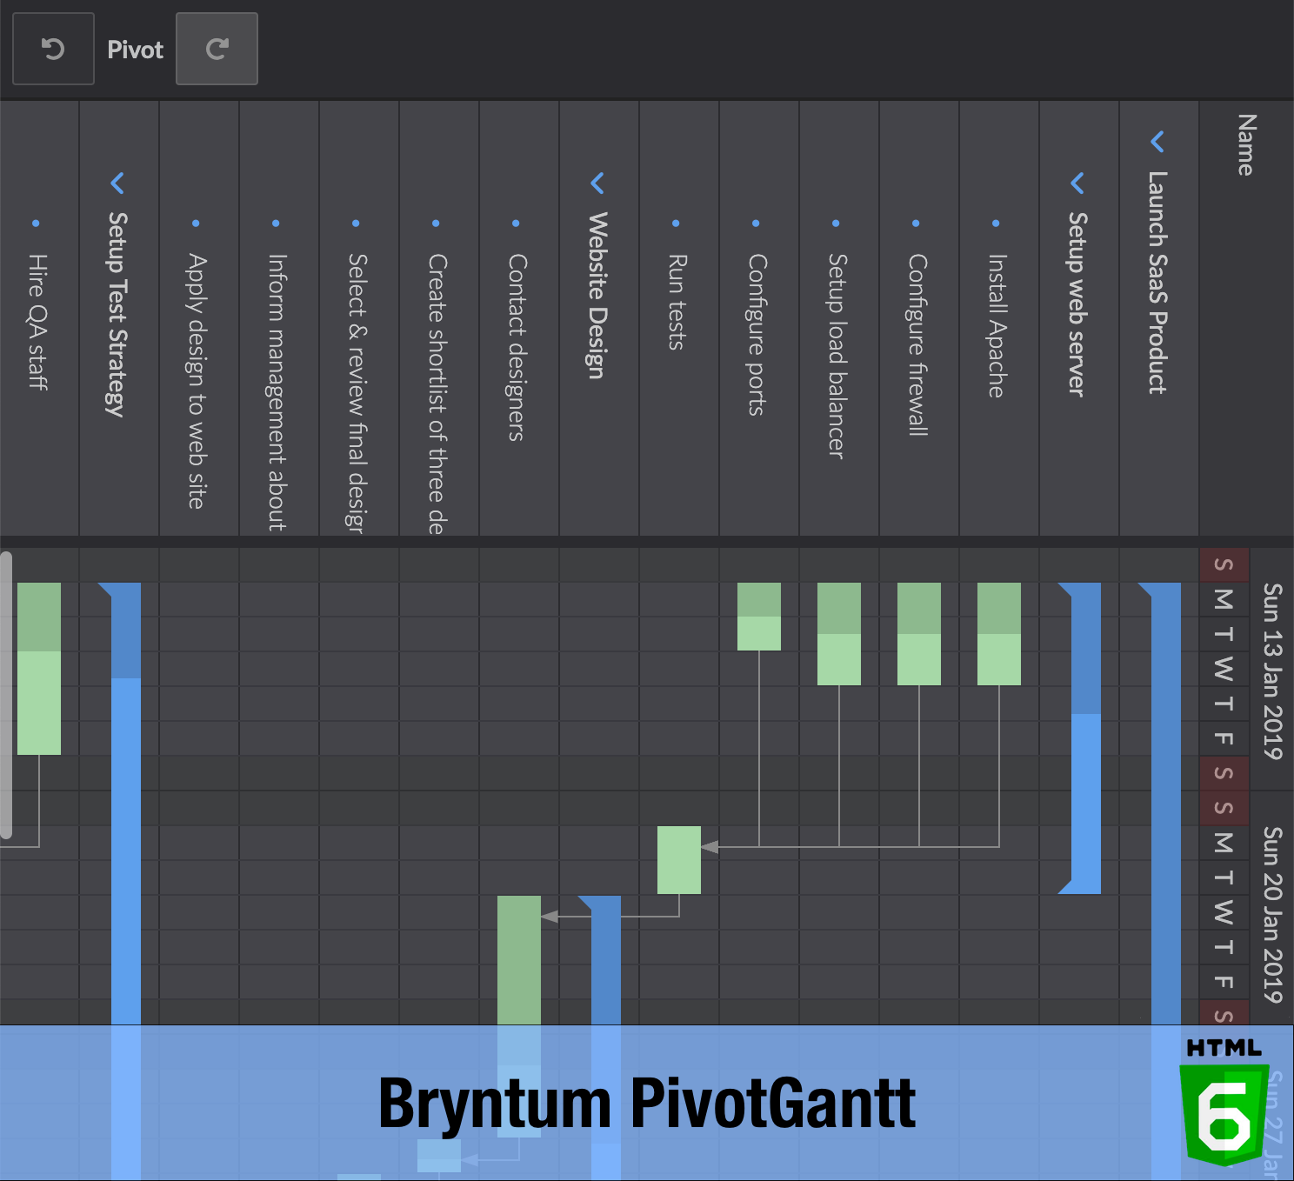Click the Setup web server summary bar
This screenshot has width=1294, height=1181.
pyautogui.click(x=1085, y=738)
